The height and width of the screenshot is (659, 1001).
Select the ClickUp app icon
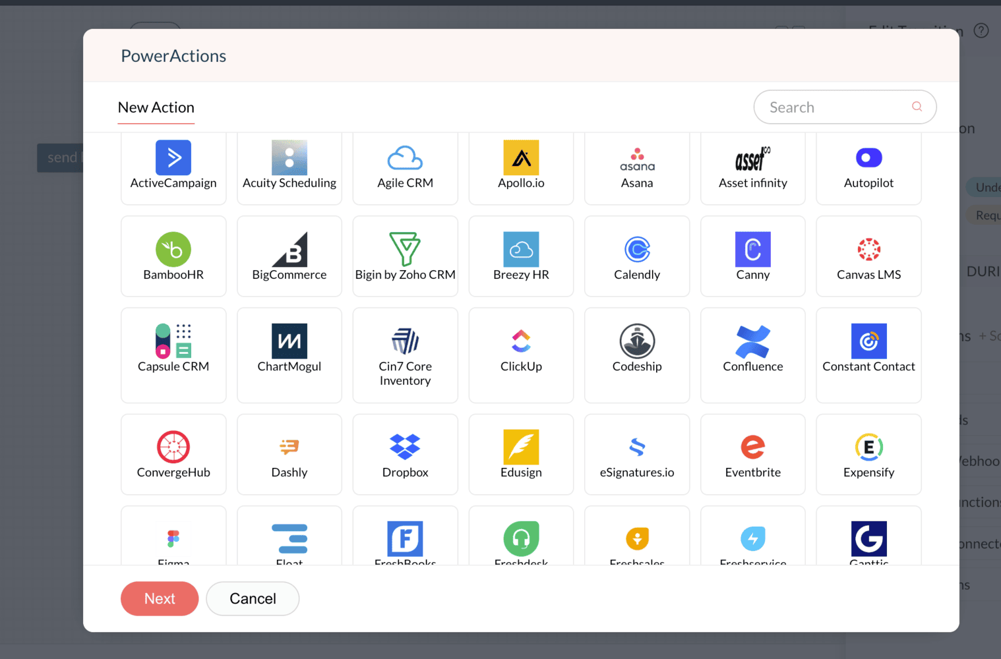pos(521,341)
